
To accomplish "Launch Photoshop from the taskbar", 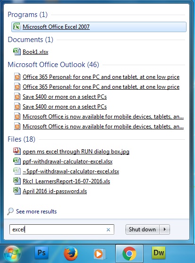I will [x=42, y=253].
